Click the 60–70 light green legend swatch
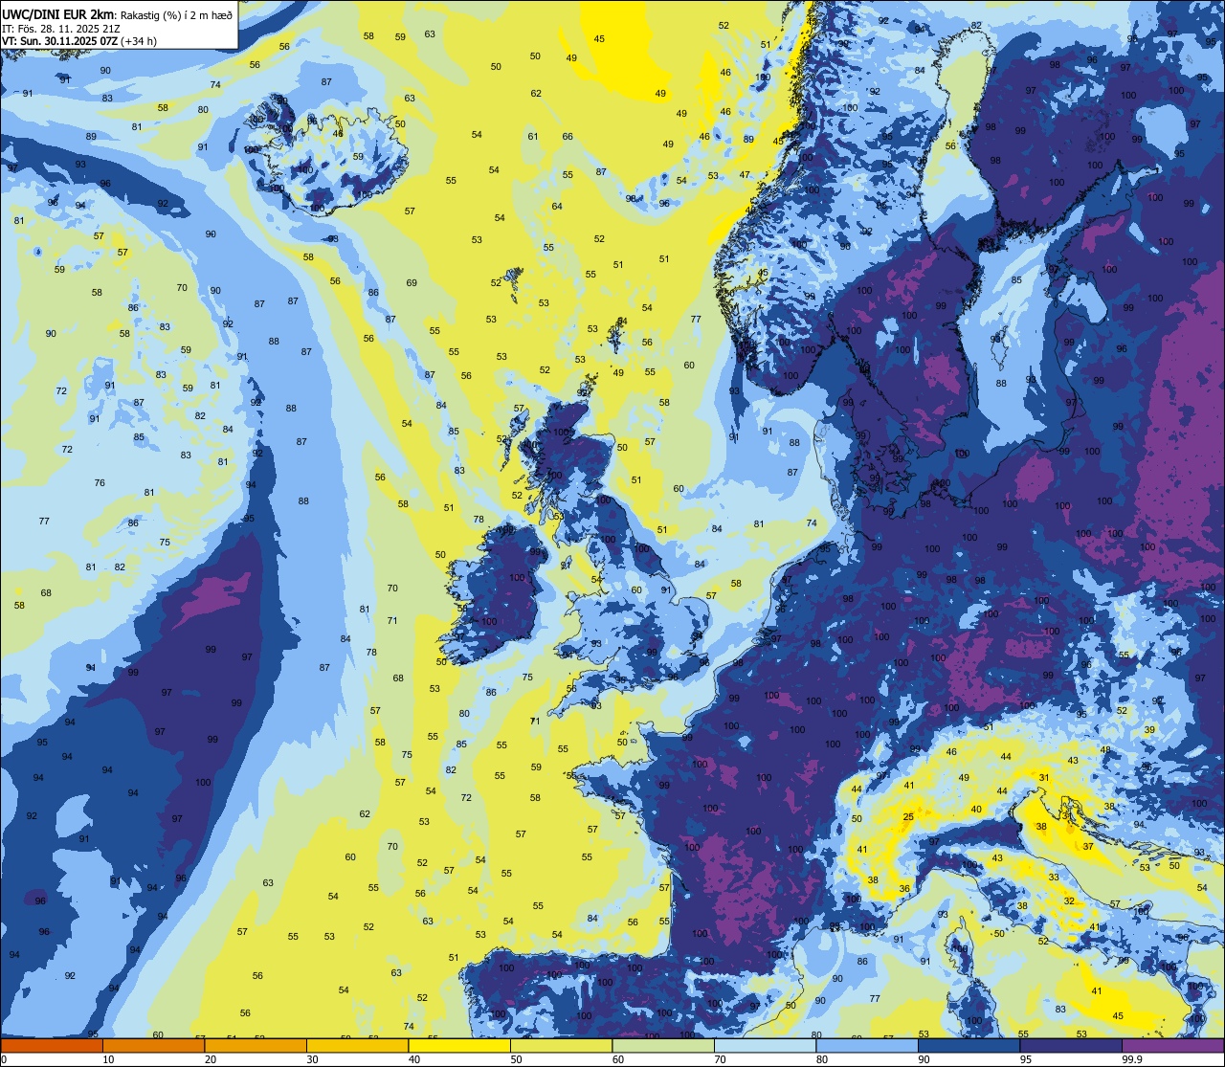Screen dimensions: 1225x1067 [x=663, y=1045]
